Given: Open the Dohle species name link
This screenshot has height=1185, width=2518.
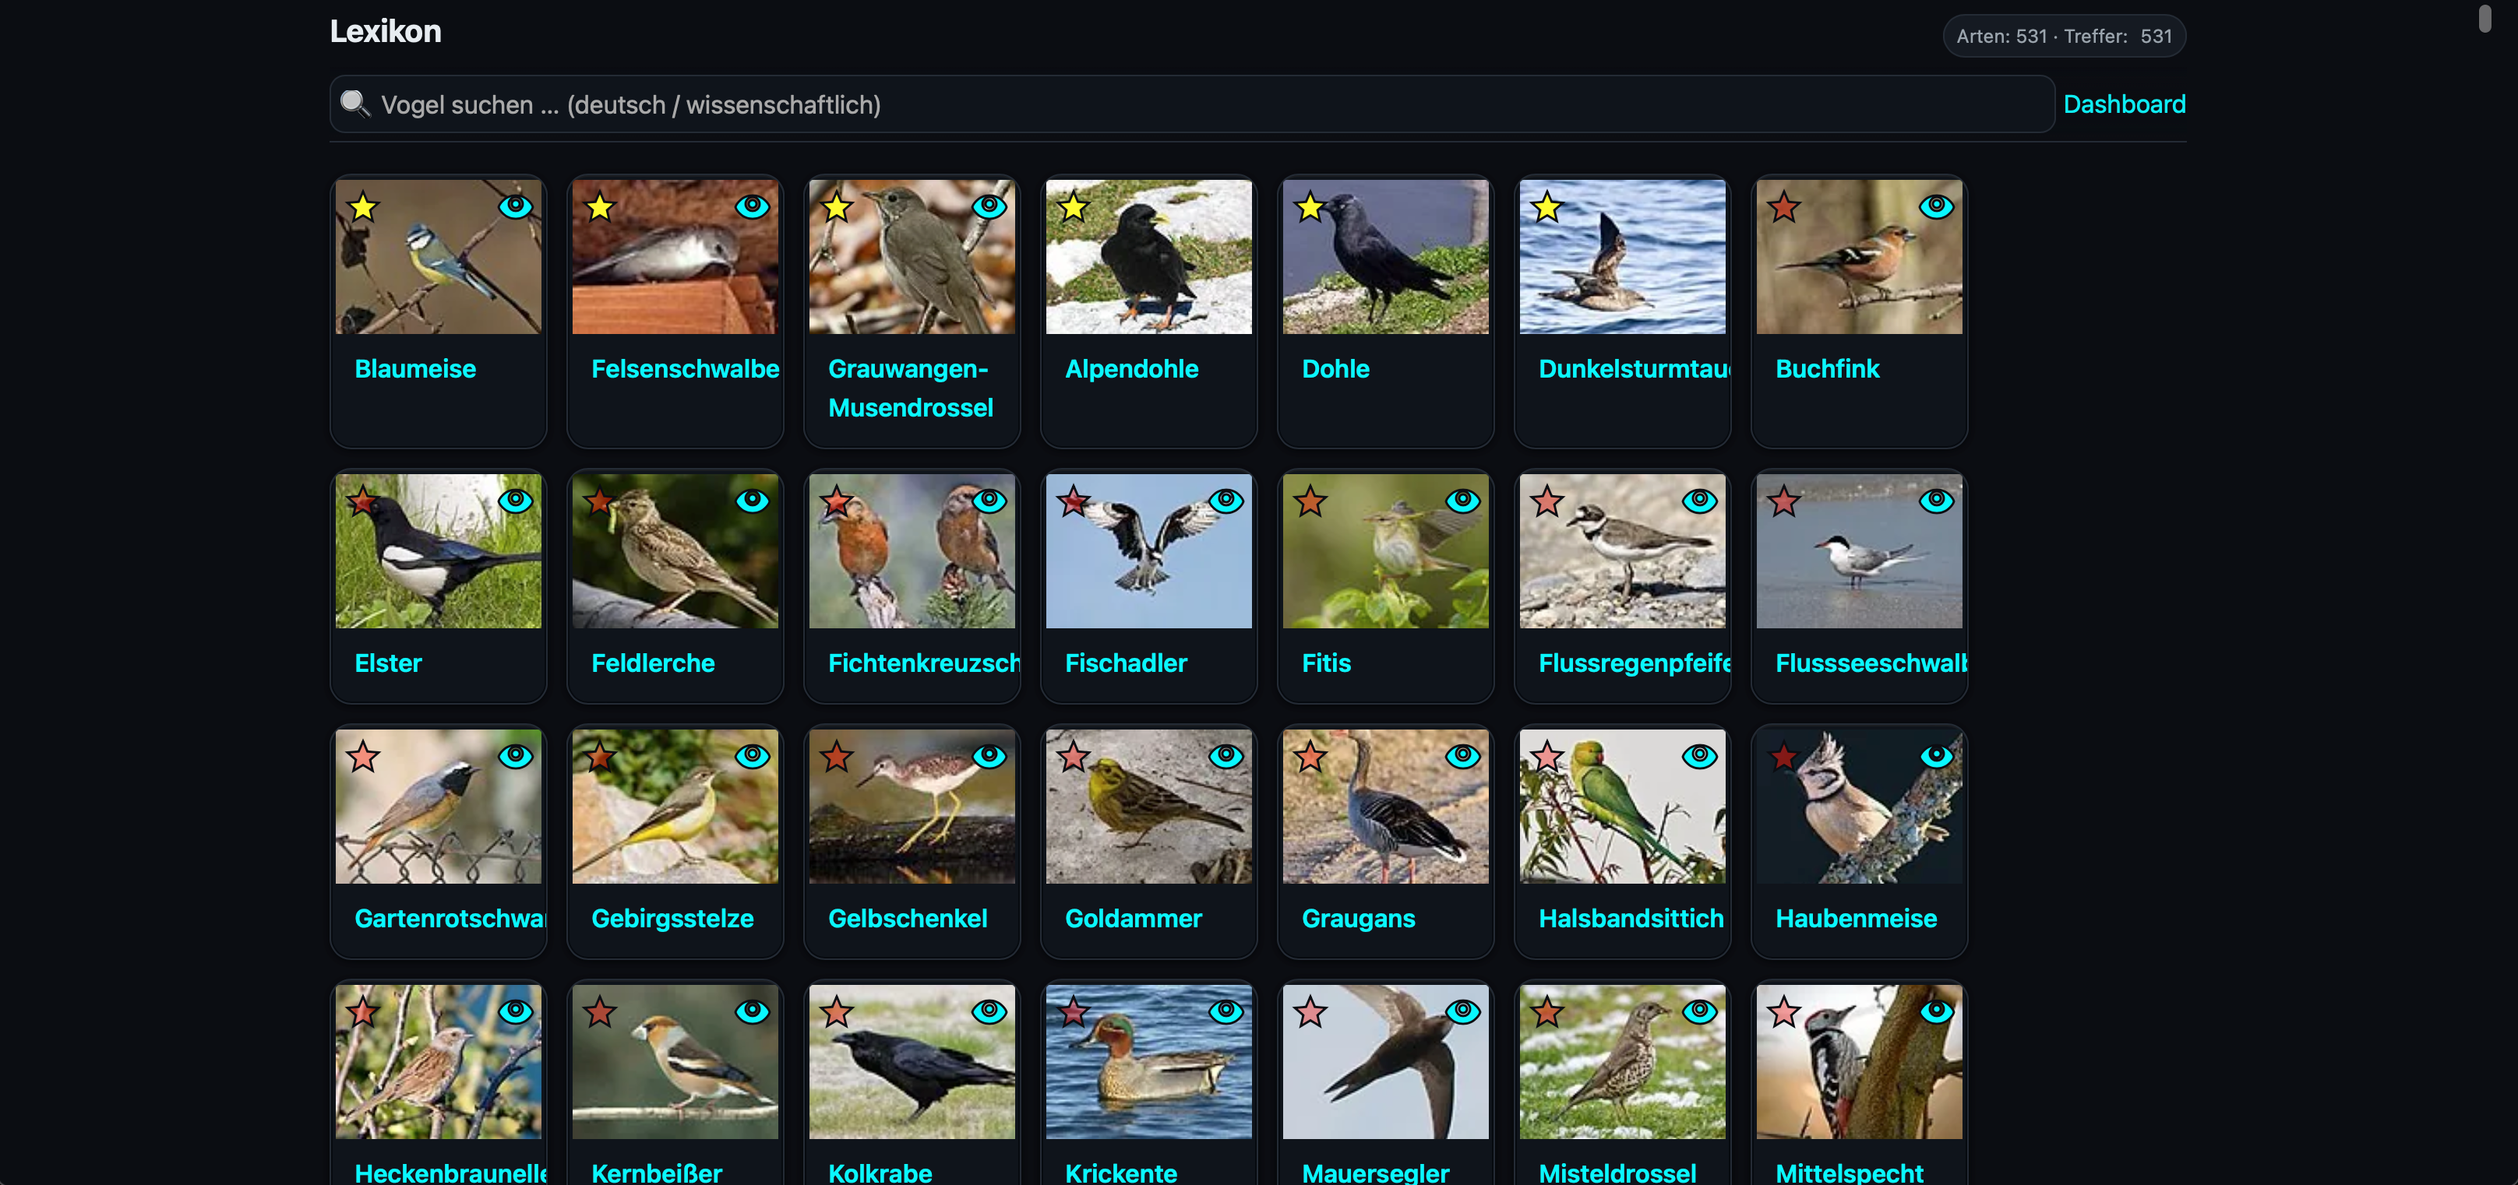Looking at the screenshot, I should 1335,369.
